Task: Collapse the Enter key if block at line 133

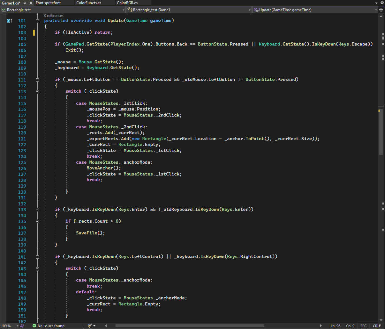Action: coord(37,210)
